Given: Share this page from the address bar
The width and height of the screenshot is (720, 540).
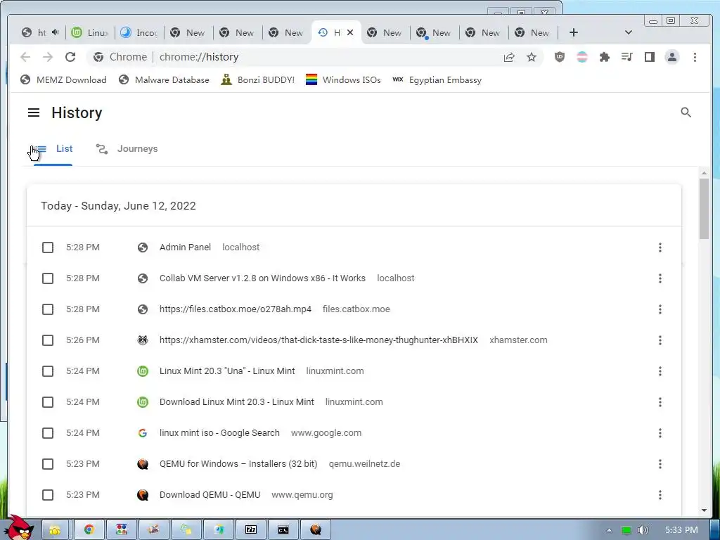Looking at the screenshot, I should click(509, 57).
